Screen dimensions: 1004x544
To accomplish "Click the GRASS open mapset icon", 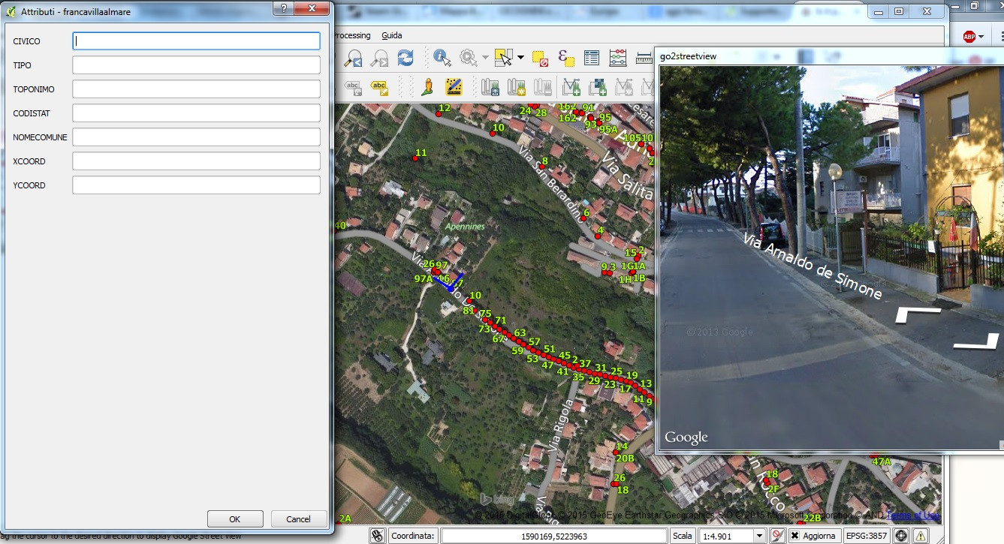I will [490, 87].
